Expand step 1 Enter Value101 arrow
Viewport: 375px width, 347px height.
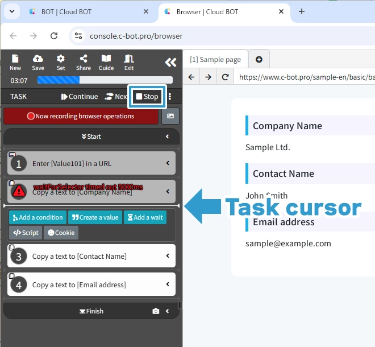click(x=168, y=163)
